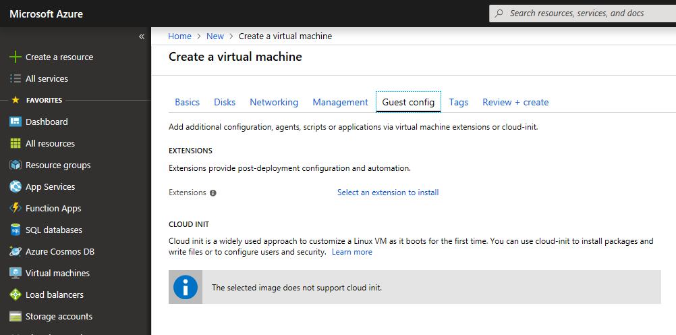Open Azure Cosmos DB planet icon

16,251
